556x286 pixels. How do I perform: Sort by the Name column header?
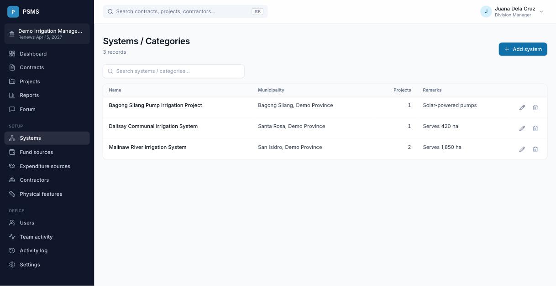pyautogui.click(x=115, y=90)
